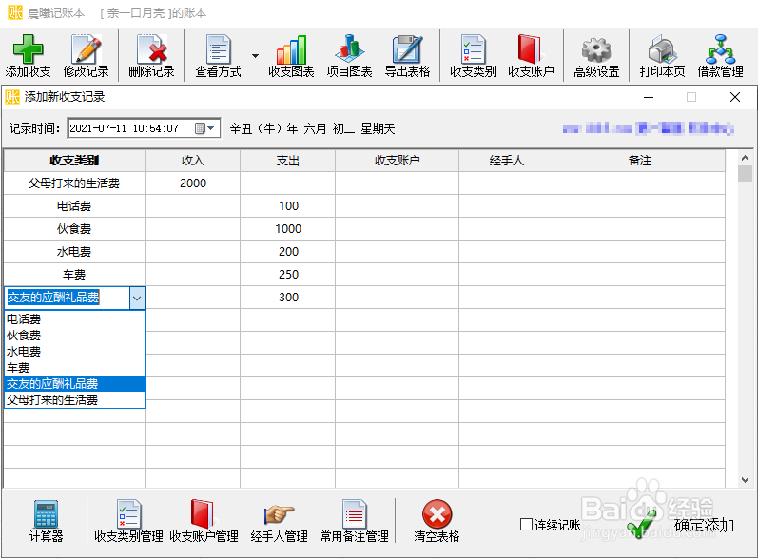Choose 父母打来的生活费 in the dropdown list
The height and width of the screenshot is (559, 758).
click(74, 400)
